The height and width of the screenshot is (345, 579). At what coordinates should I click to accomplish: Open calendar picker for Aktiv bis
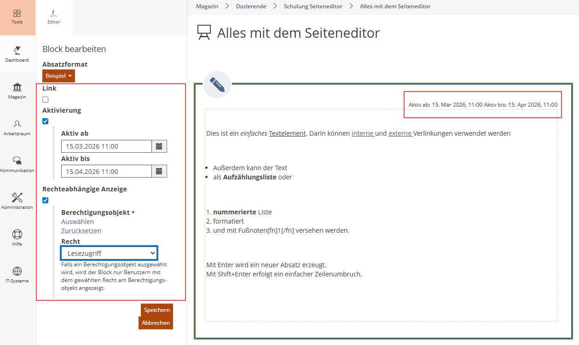click(x=159, y=171)
